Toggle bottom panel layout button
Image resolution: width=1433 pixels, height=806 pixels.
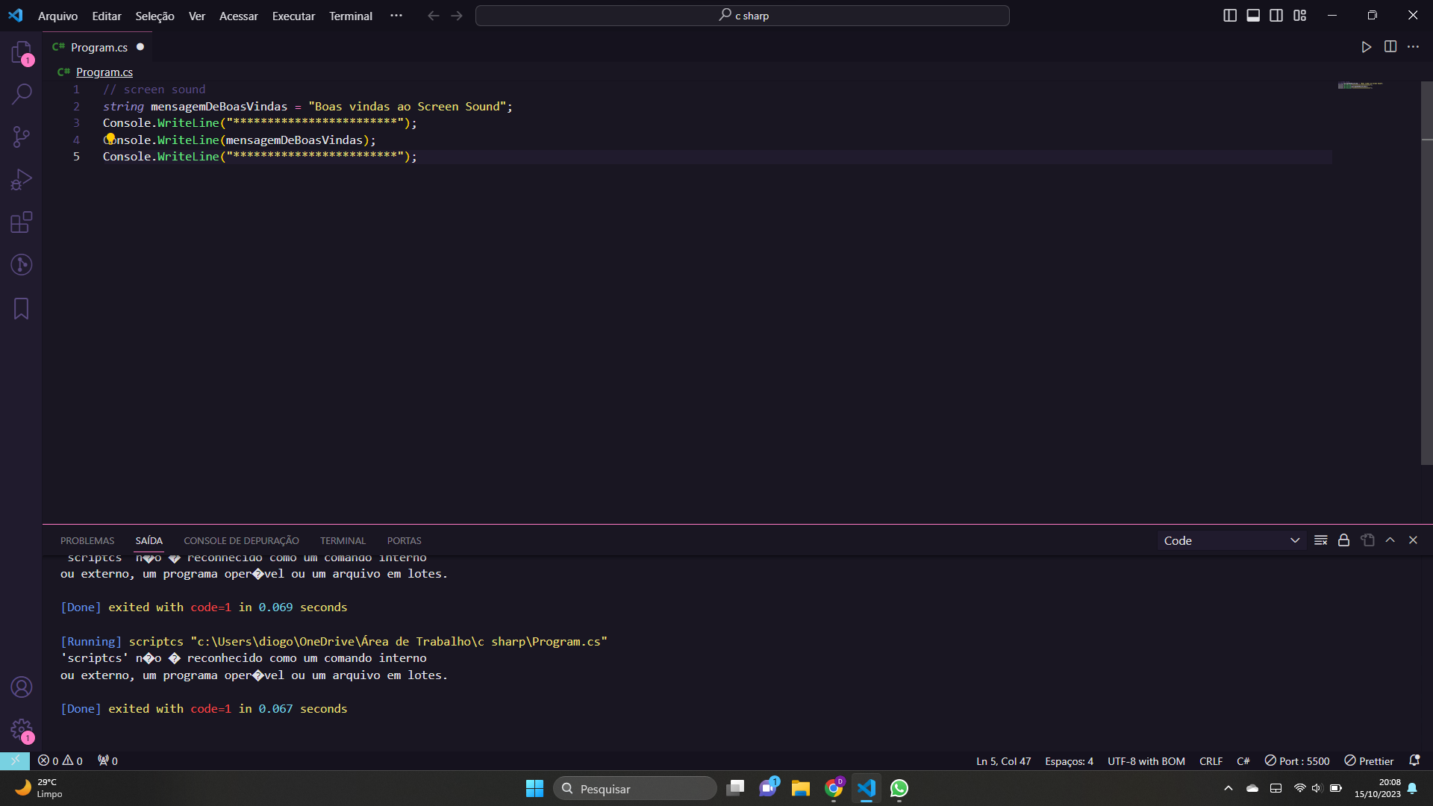(1253, 16)
